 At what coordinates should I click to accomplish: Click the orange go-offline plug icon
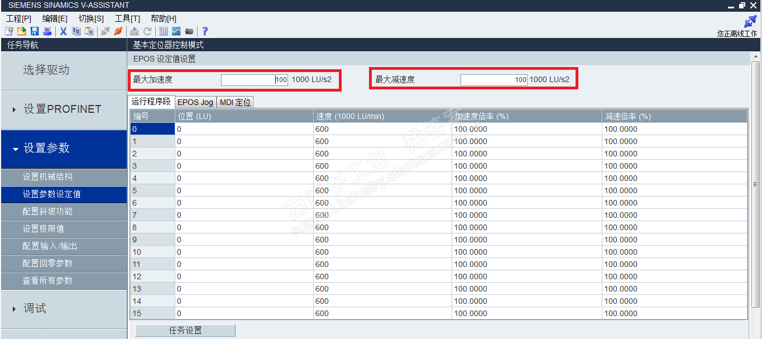[x=118, y=31]
